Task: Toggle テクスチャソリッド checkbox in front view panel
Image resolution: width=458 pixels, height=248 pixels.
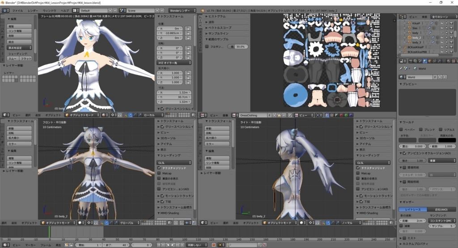Action: click(159, 168)
